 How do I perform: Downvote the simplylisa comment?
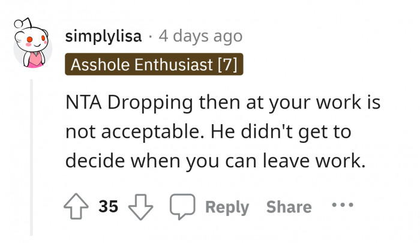(x=142, y=207)
